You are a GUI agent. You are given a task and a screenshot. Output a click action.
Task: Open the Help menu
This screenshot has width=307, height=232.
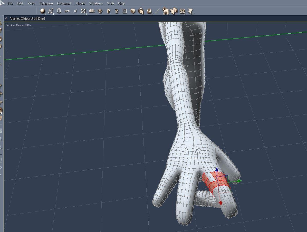121,3
